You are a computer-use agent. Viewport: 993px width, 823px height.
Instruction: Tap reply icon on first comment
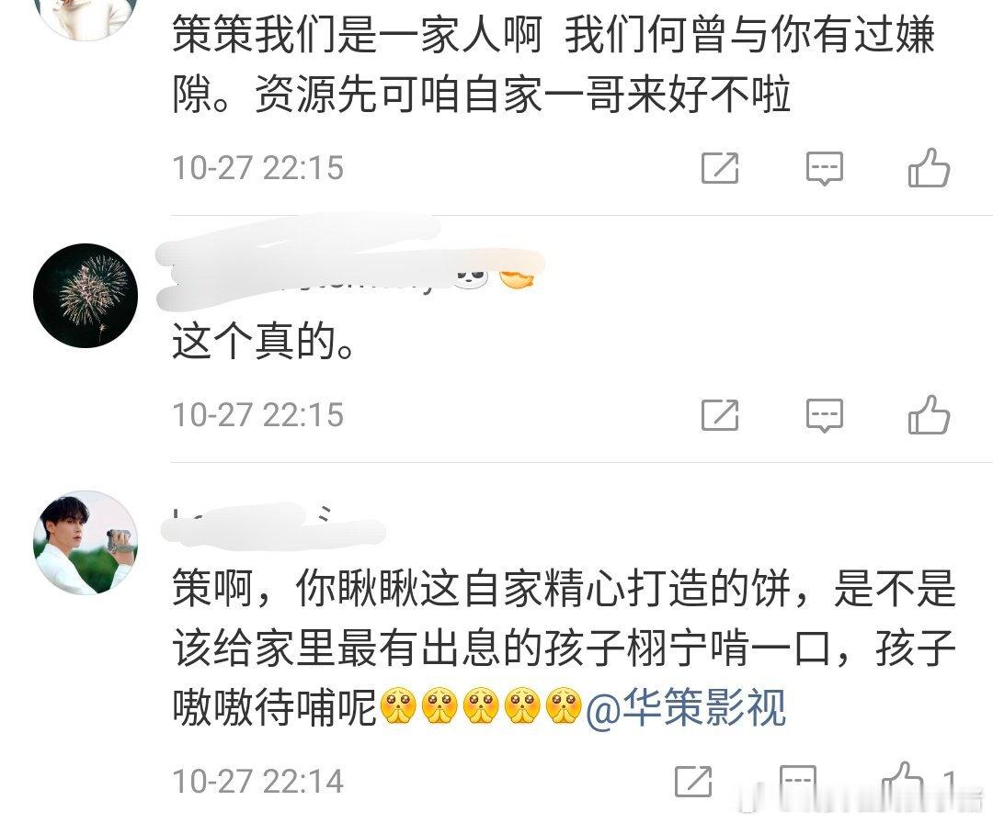(825, 169)
